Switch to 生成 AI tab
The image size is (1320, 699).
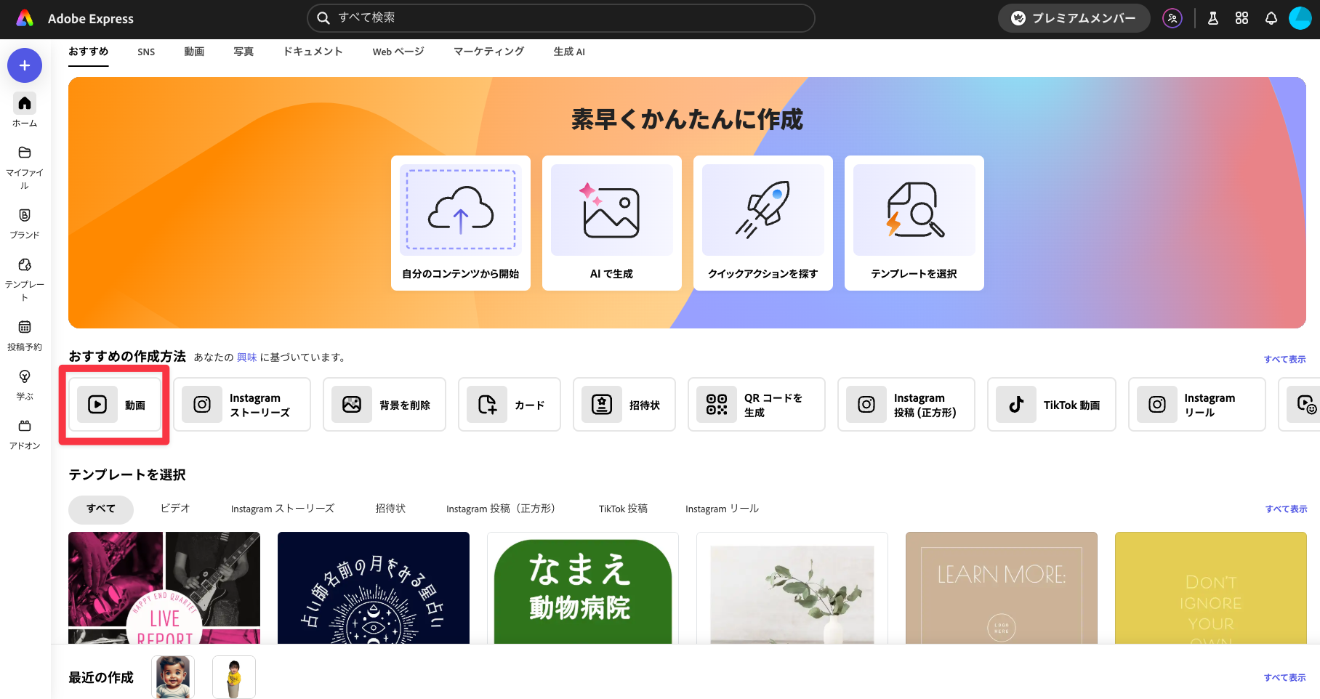click(x=569, y=52)
